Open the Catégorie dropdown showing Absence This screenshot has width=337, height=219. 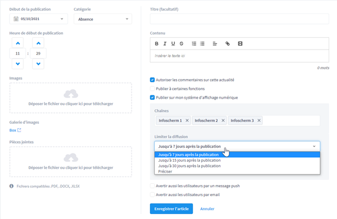[102, 19]
